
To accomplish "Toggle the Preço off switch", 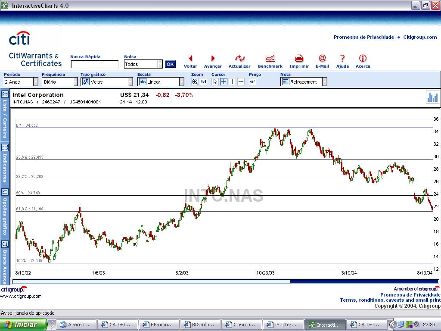I will click(x=252, y=82).
